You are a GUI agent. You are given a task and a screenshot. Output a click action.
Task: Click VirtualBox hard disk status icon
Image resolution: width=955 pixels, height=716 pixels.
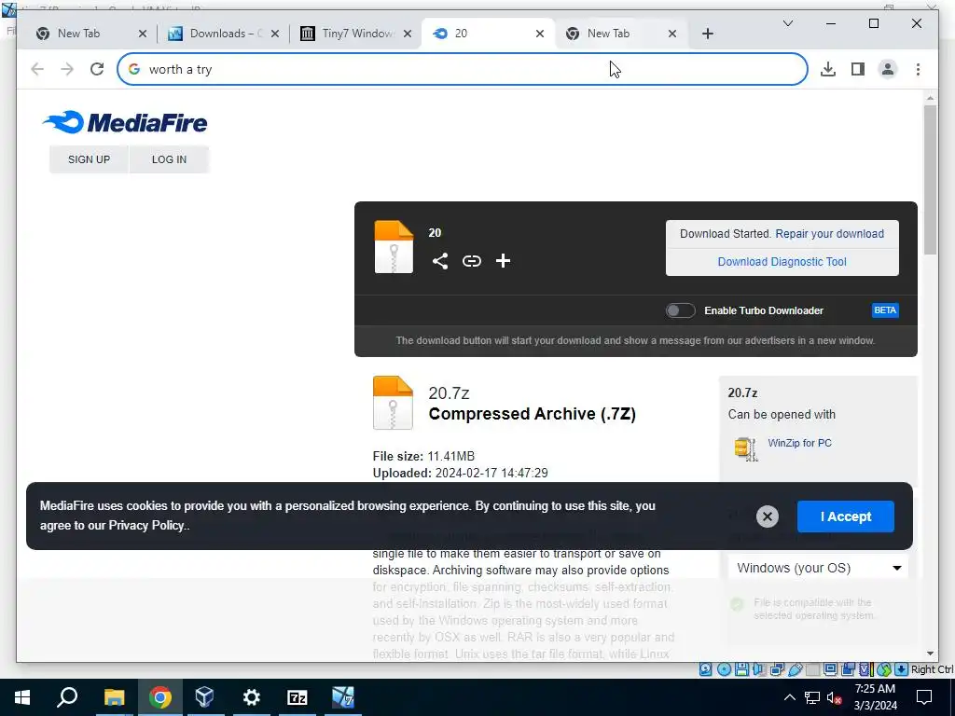[x=705, y=669]
